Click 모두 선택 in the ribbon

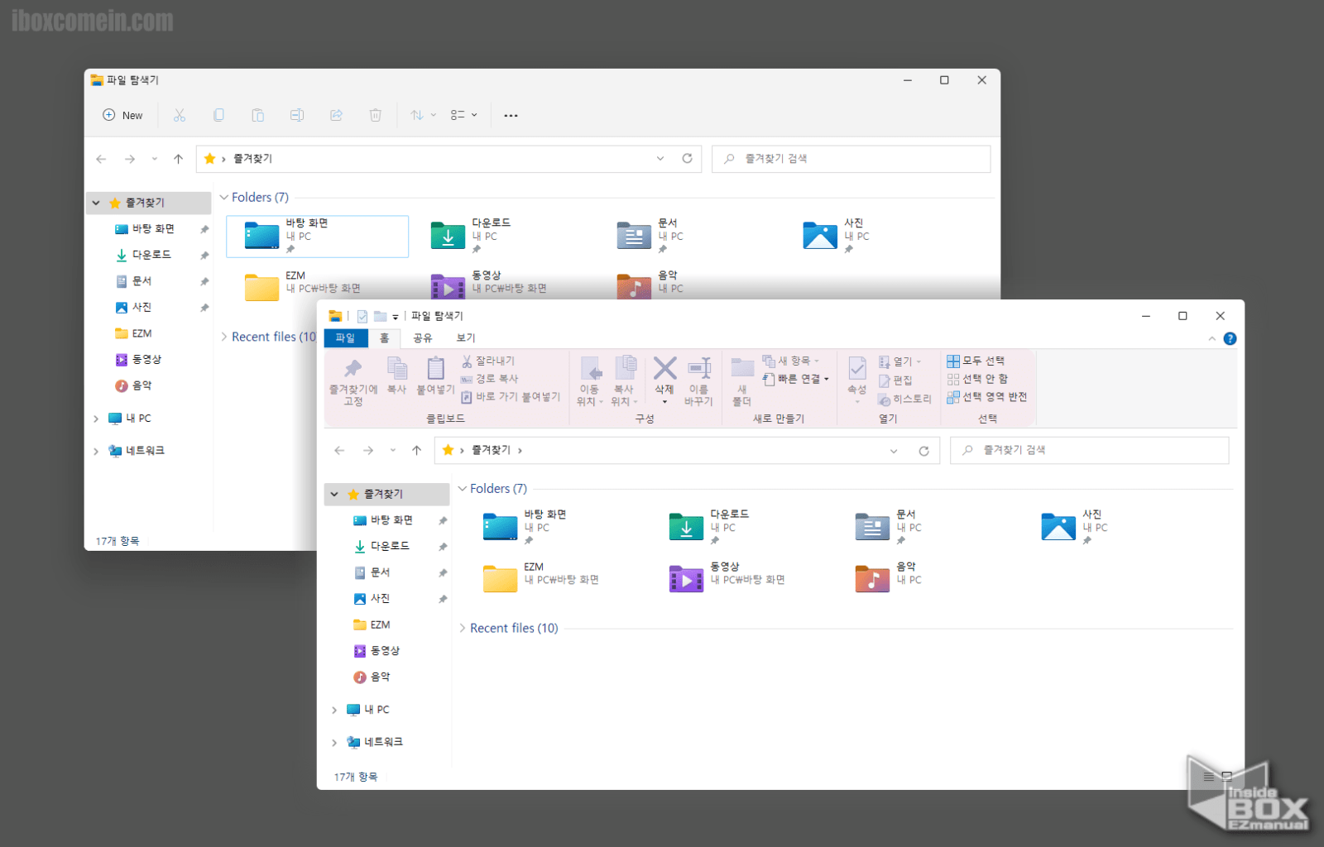(x=976, y=361)
